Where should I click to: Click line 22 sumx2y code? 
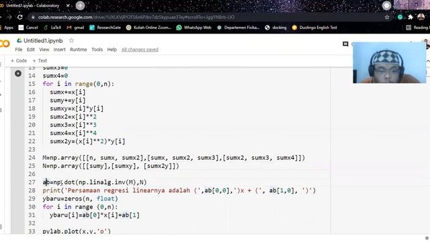87,141
